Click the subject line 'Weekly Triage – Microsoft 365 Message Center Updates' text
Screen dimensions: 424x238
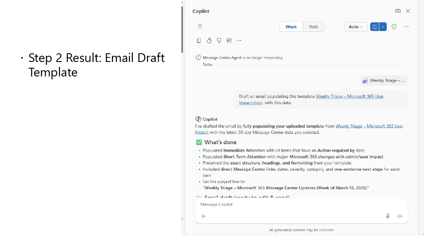(x=286, y=188)
